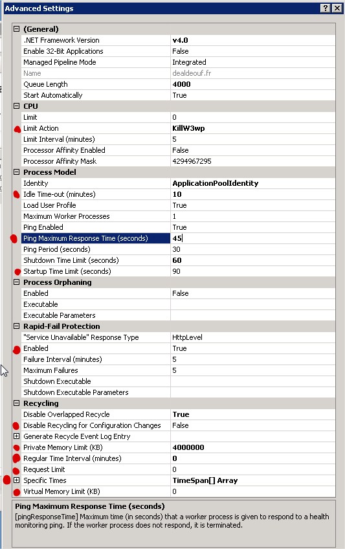345x549 pixels.
Task: Select the Shutdown Executable property
Action: click(96, 381)
